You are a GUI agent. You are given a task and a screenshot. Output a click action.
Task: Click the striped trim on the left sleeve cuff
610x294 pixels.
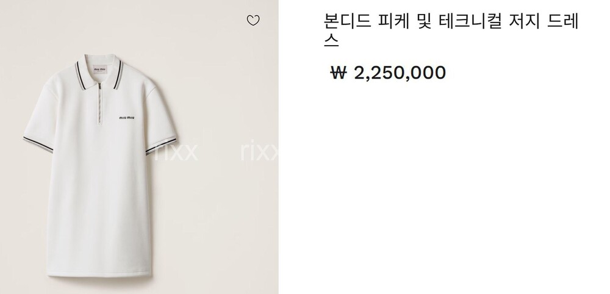(x=38, y=145)
